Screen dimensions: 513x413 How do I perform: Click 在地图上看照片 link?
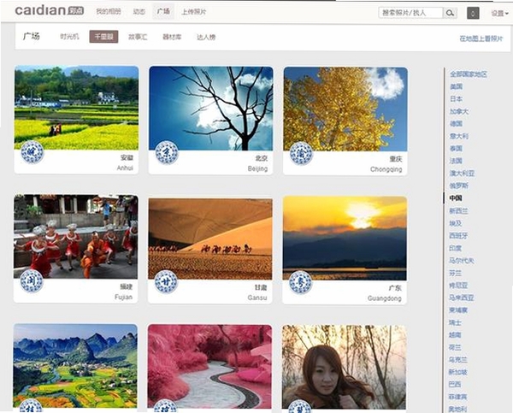[481, 38]
